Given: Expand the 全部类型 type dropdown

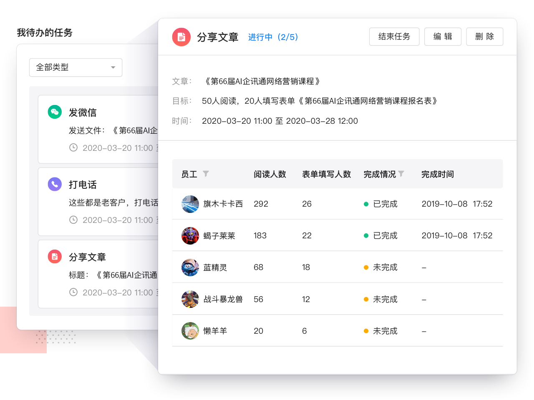Looking at the screenshot, I should [76, 67].
